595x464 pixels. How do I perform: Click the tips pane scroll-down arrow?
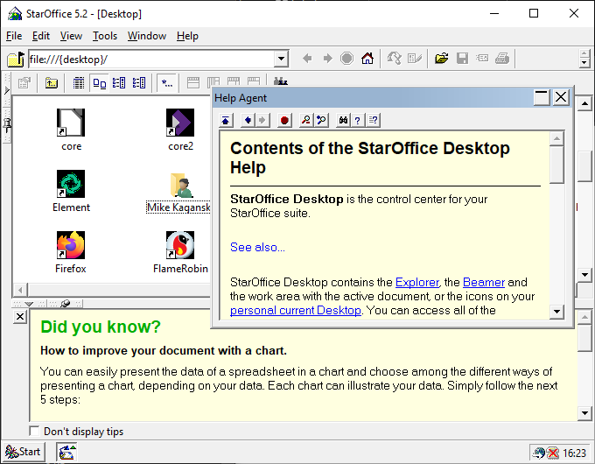tap(584, 412)
